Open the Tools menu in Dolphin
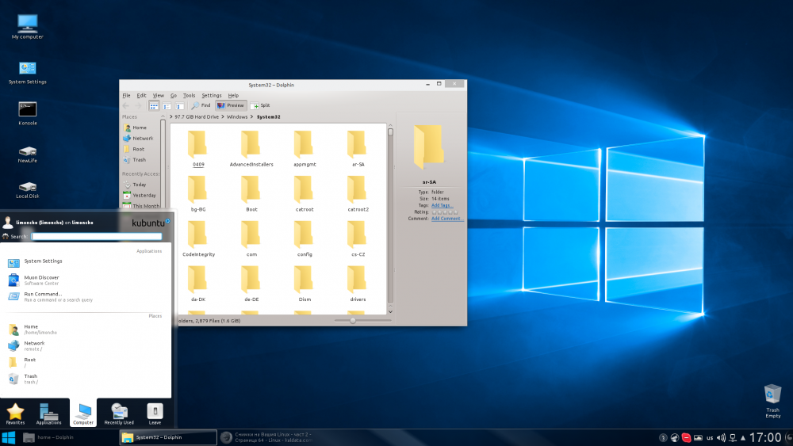Viewport: 793px width, 446px height. click(x=190, y=96)
